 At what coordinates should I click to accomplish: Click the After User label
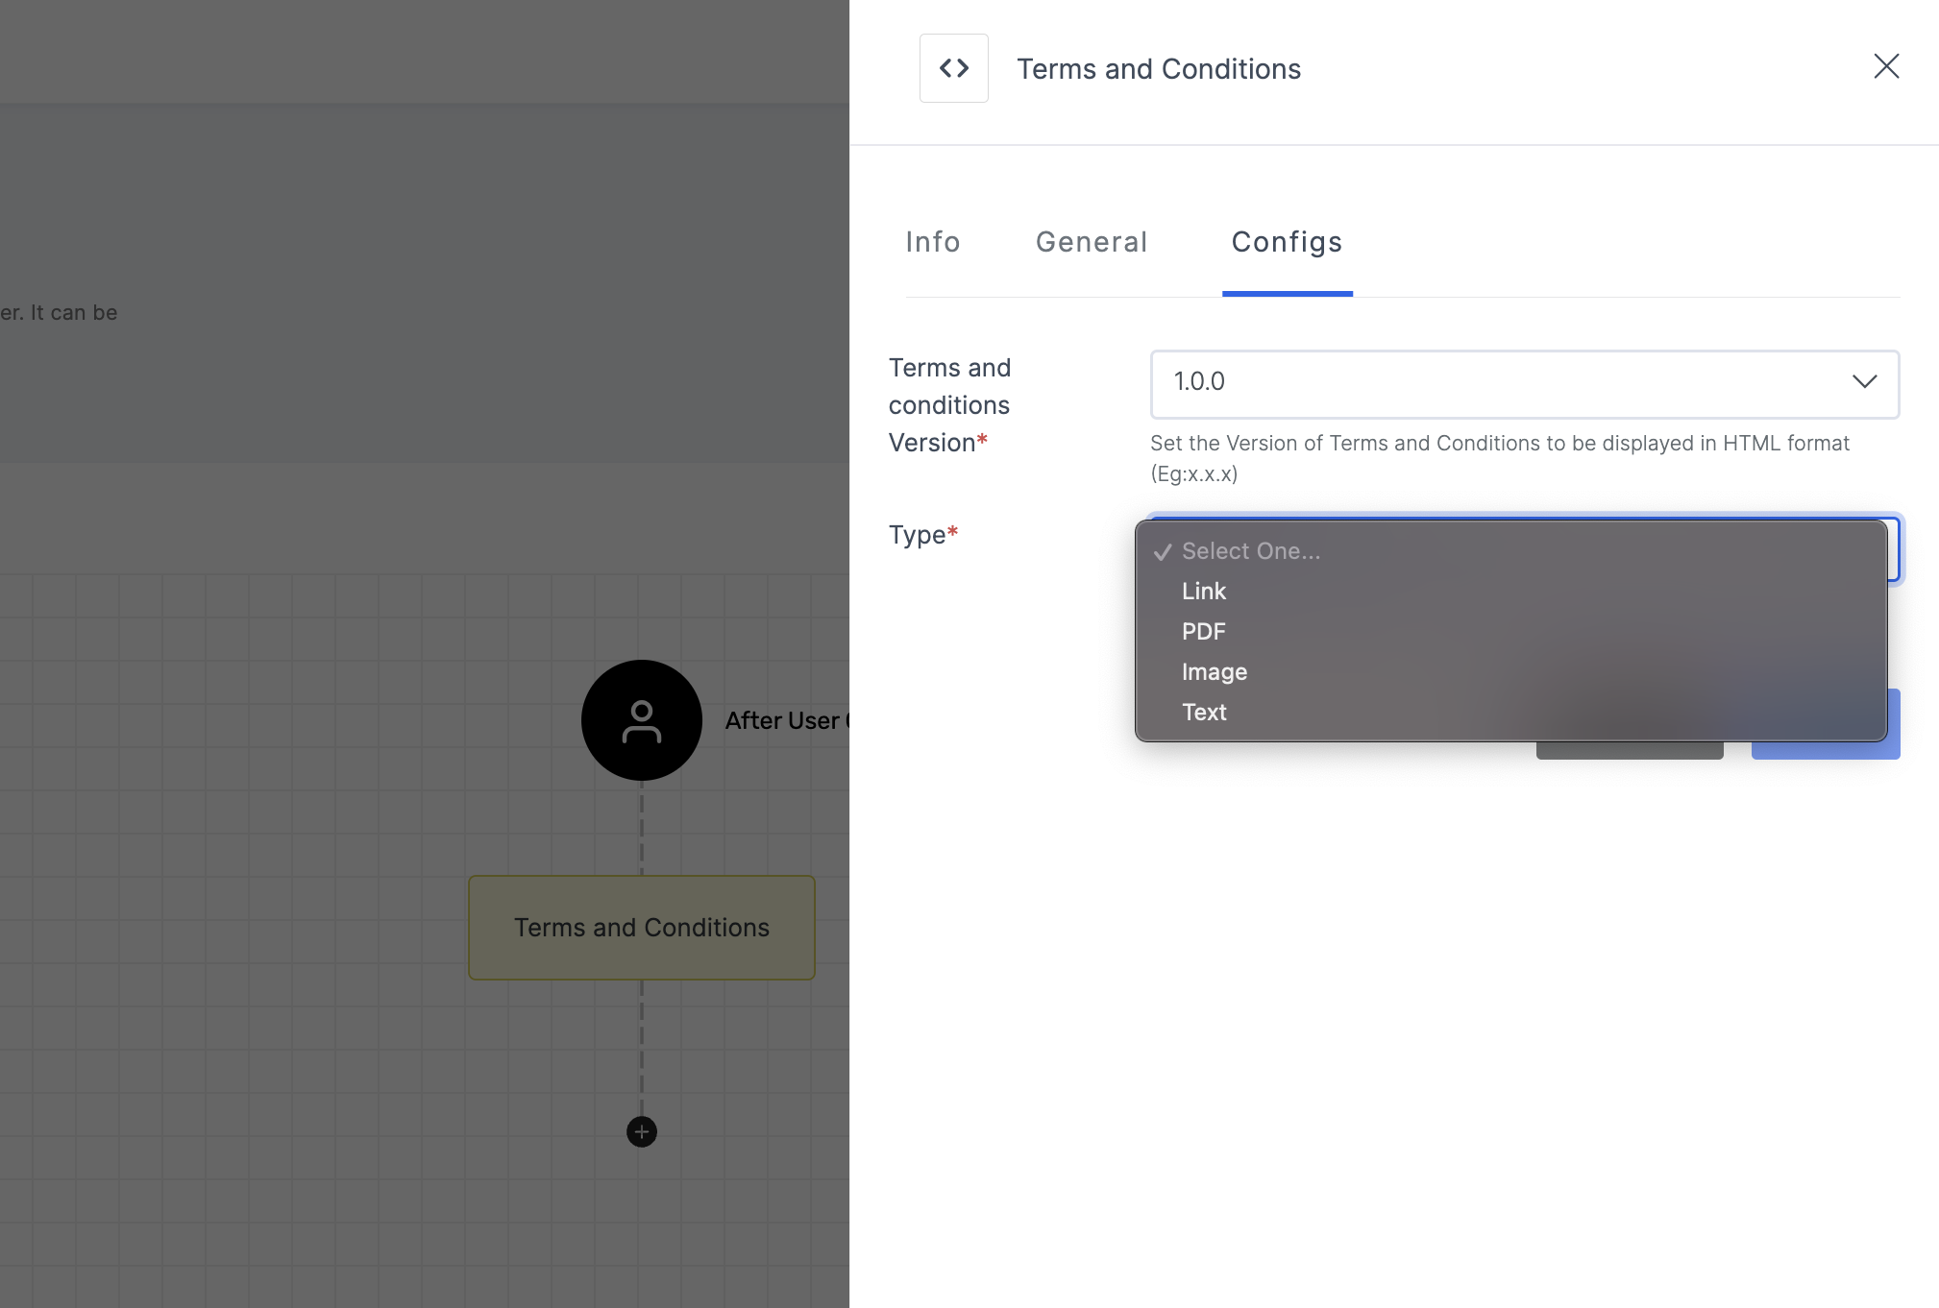(787, 720)
